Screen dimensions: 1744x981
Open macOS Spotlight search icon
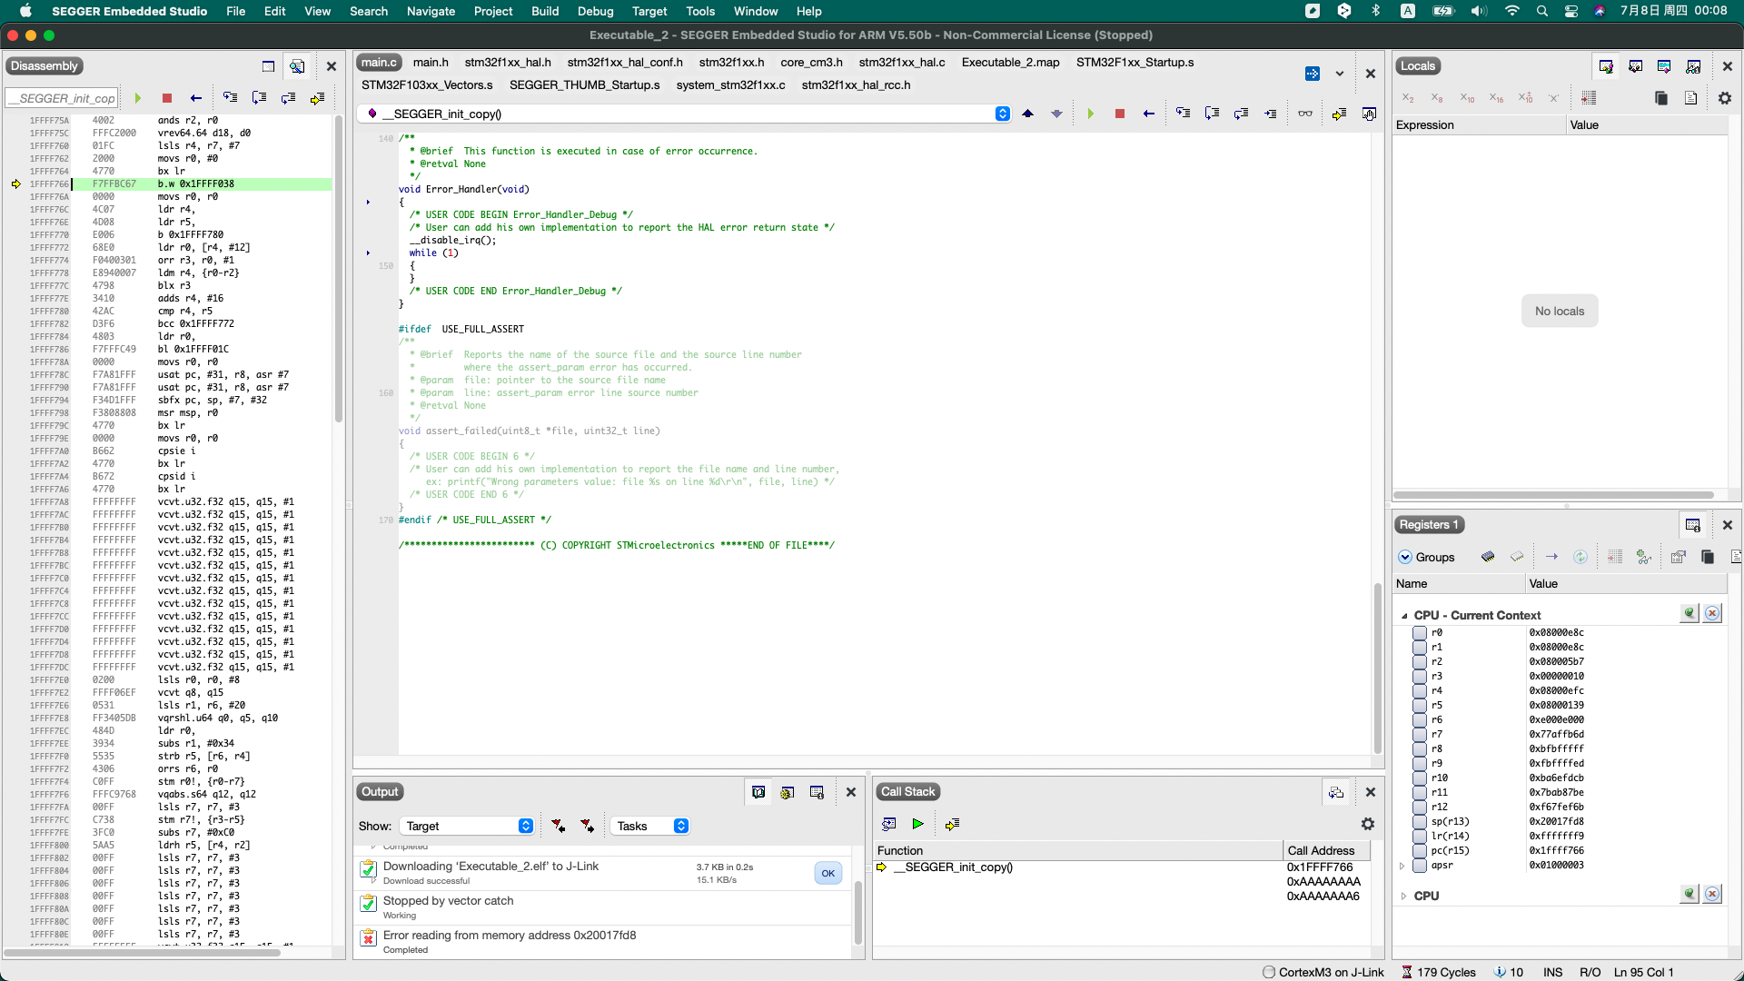1541,11
